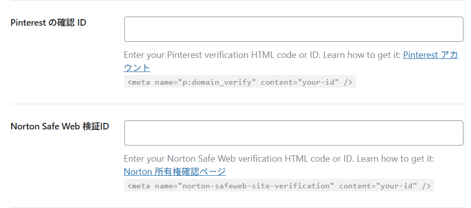The height and width of the screenshot is (208, 471).
Task: Click the p:domain_verify meta tag snippet
Action: (x=240, y=82)
